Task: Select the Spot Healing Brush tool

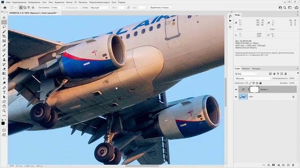Action: [4, 50]
